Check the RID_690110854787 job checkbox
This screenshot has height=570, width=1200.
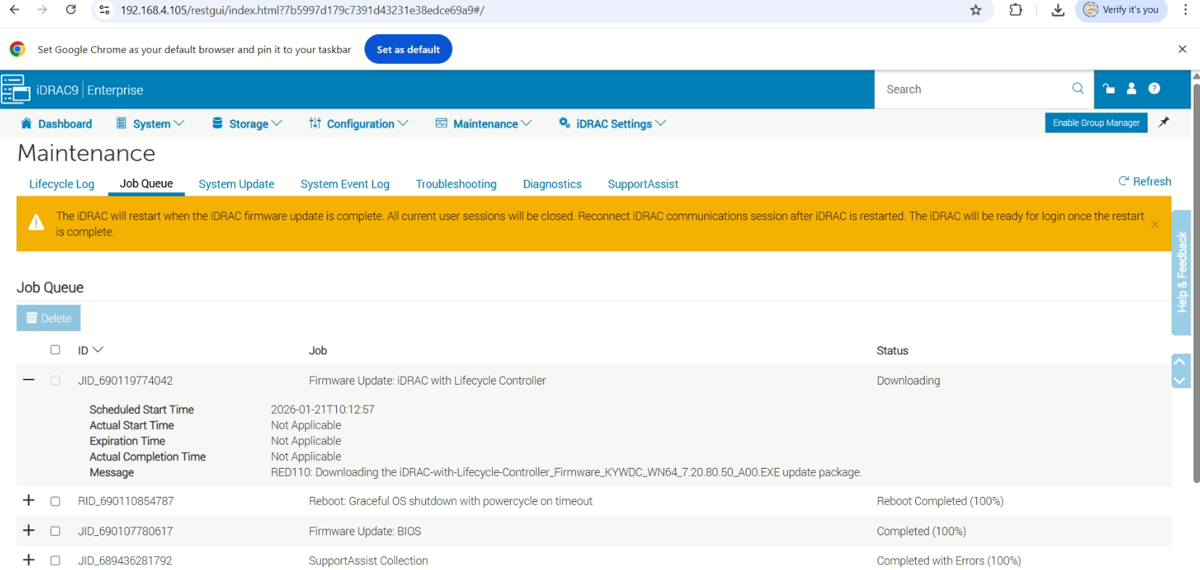coord(55,501)
